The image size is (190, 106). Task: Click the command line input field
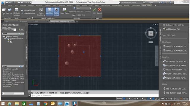pos(94,95)
